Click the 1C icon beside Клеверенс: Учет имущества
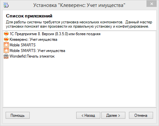This screenshot has height=126, width=159. [x=6, y=39]
